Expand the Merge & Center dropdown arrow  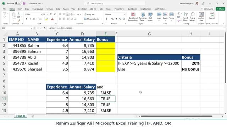[x=101, y=19]
